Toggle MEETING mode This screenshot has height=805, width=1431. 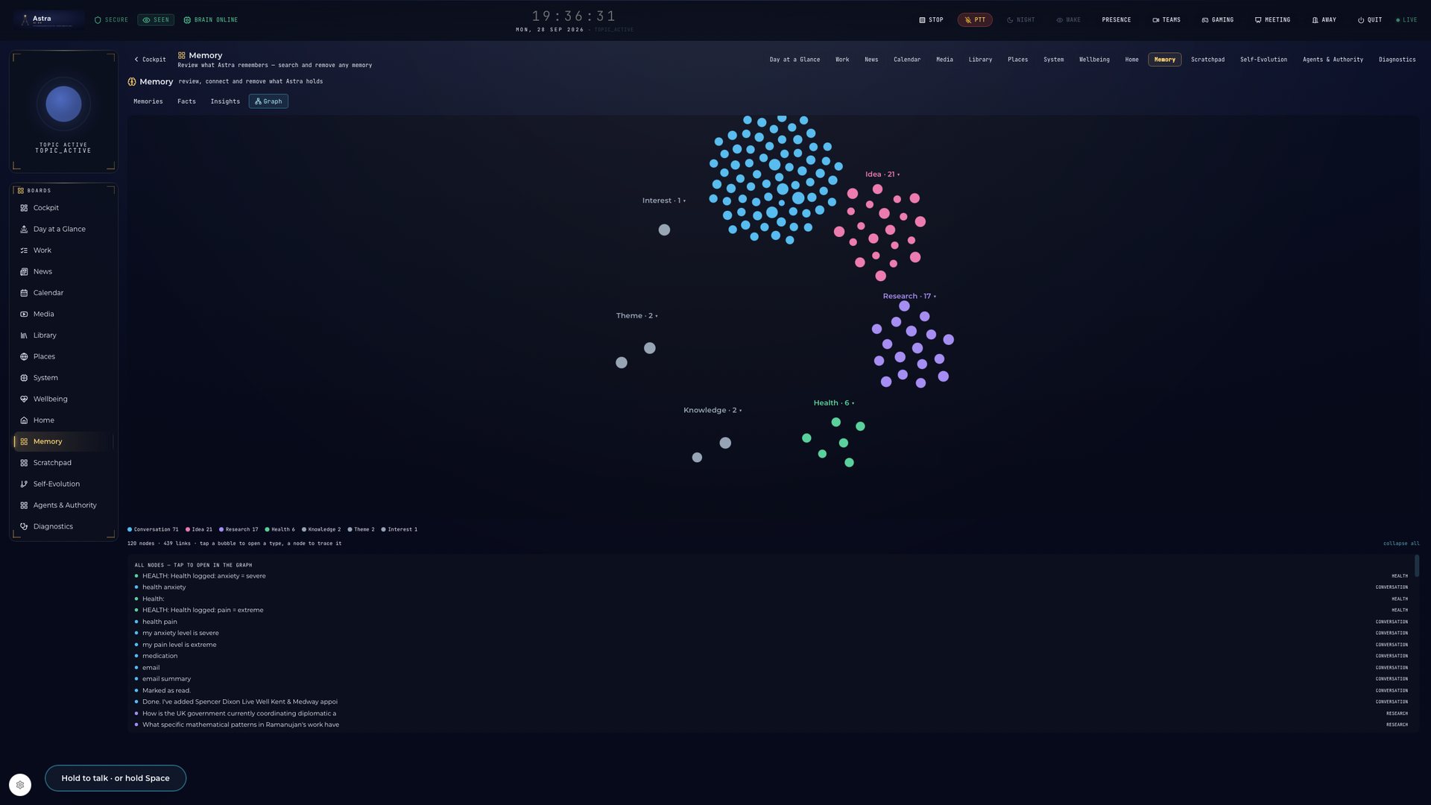tap(1272, 20)
